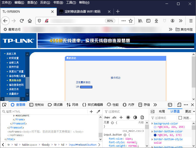Open 恢复出厂设置 in router sidebar
This screenshot has height=148, width=196.
16,71
